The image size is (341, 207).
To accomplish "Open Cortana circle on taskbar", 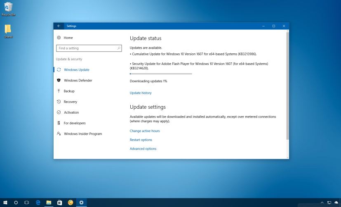I will point(16,202).
